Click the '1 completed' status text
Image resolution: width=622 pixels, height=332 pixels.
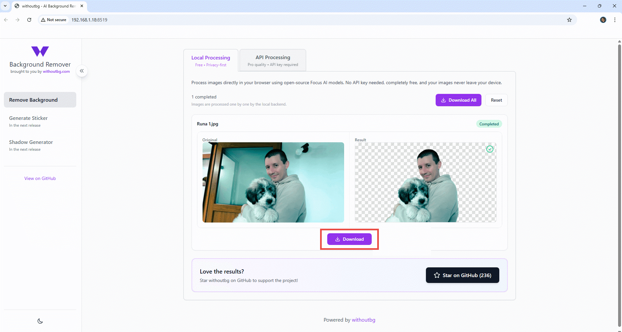pos(204,97)
